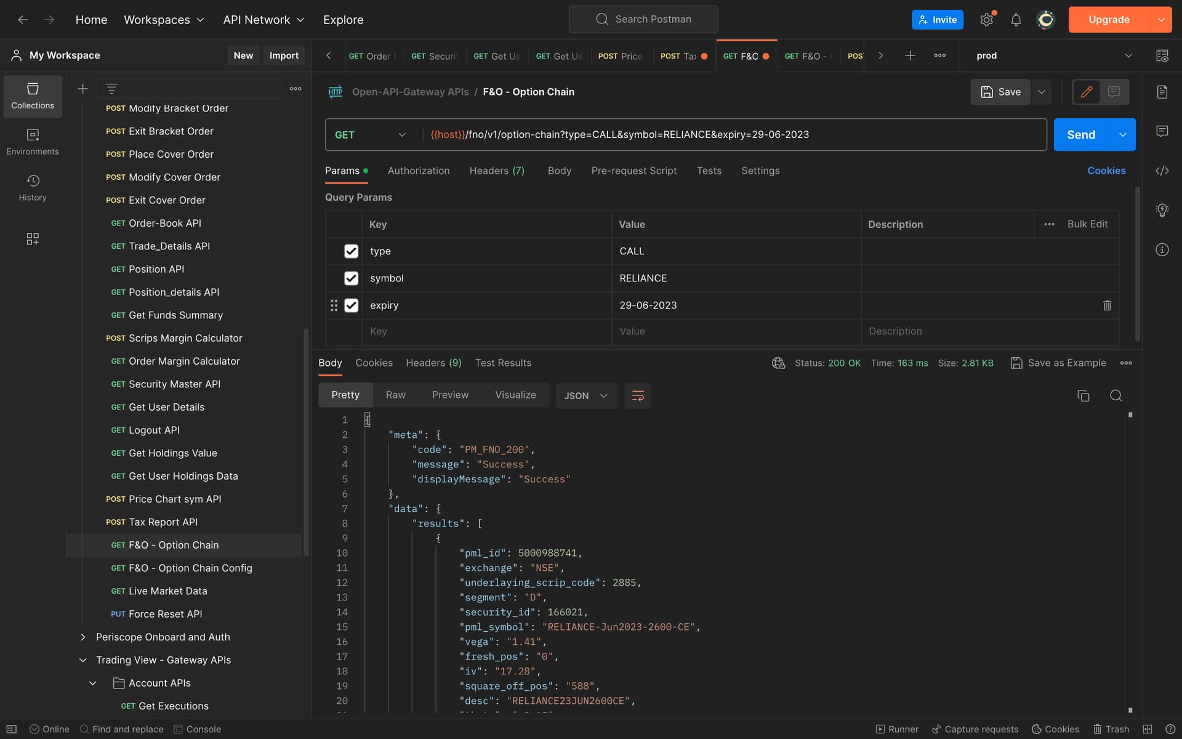Switch to the request Headers (7) tab
The image size is (1182, 739).
point(497,171)
